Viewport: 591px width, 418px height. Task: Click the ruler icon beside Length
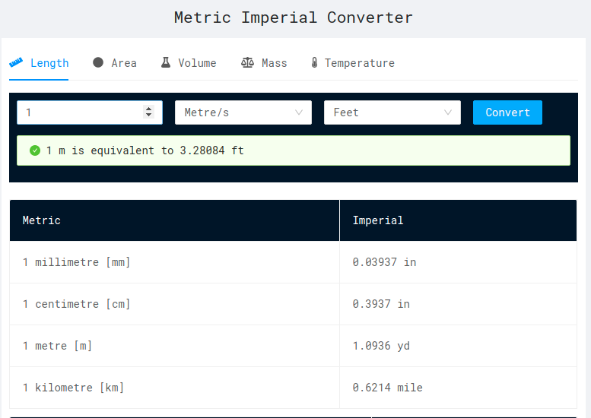pos(16,62)
